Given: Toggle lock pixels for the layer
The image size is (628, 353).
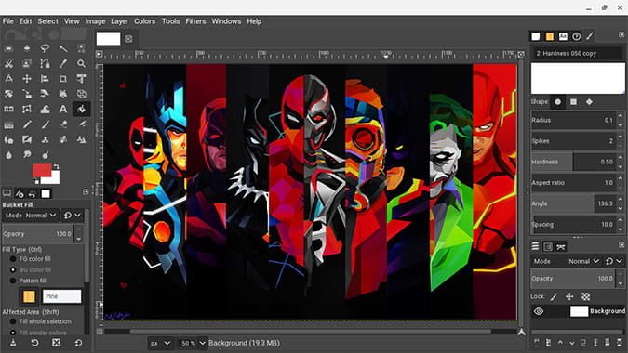Looking at the screenshot, I should coord(554,296).
